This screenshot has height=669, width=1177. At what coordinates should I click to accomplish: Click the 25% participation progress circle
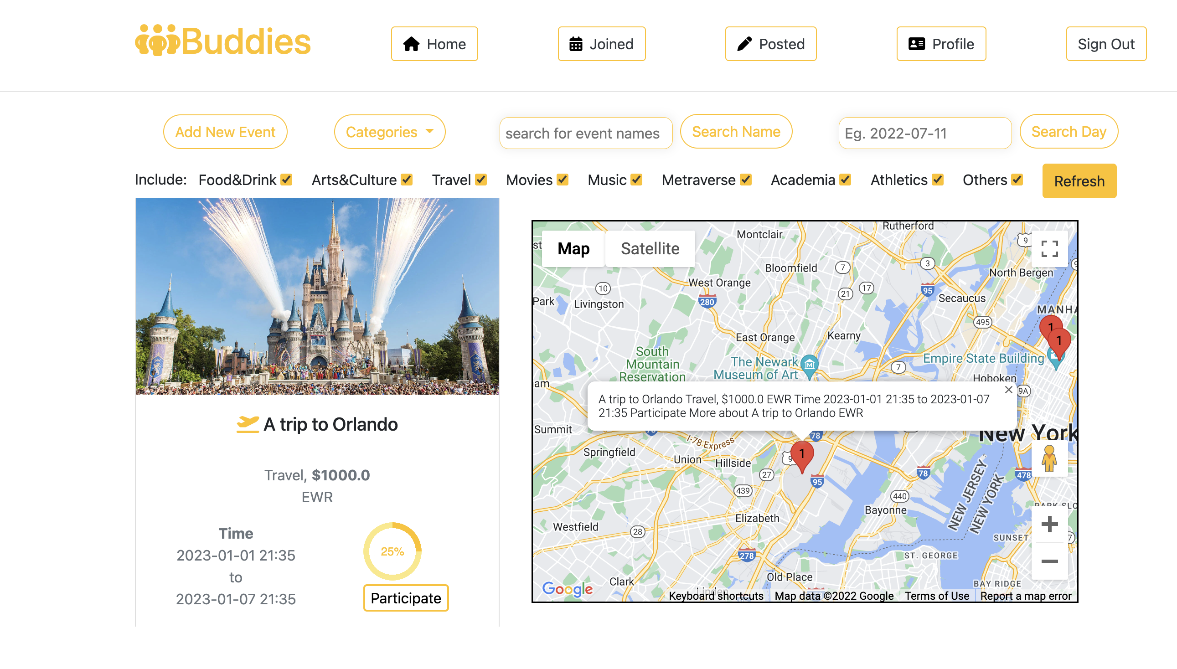click(x=392, y=551)
